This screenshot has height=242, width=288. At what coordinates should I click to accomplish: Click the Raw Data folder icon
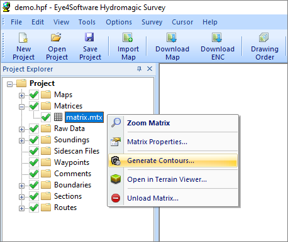46,129
